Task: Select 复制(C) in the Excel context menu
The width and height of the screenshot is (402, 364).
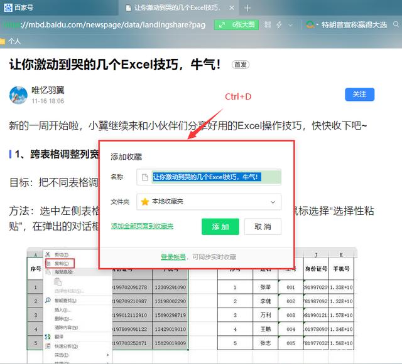Action: [x=62, y=264]
